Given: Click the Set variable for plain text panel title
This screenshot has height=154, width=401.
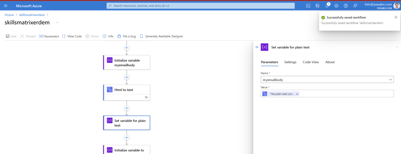Looking at the screenshot, I should pyautogui.click(x=290, y=47).
